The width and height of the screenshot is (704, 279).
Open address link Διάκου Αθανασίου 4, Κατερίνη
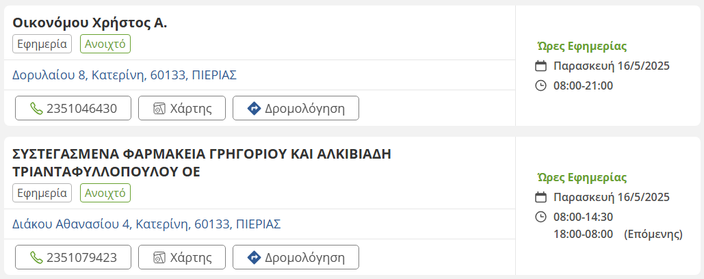click(146, 224)
